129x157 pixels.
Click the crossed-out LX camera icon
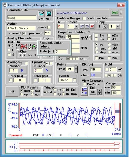click(x=24, y=46)
